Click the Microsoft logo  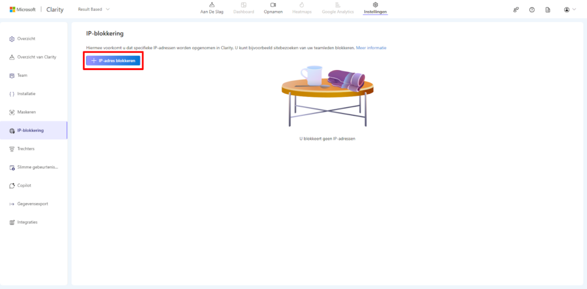[22, 9]
